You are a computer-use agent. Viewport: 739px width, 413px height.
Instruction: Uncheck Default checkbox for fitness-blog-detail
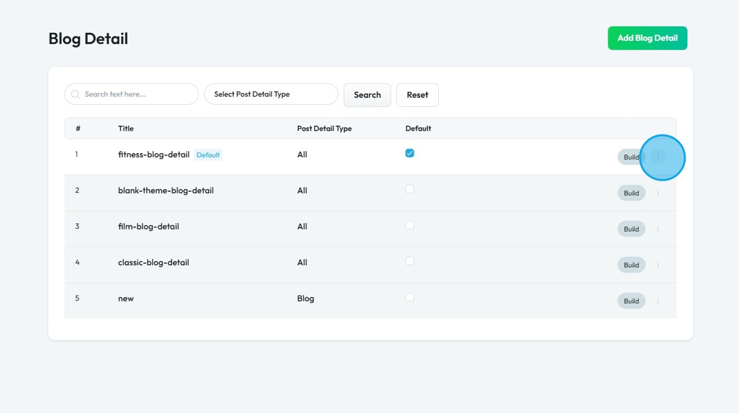pyautogui.click(x=410, y=153)
